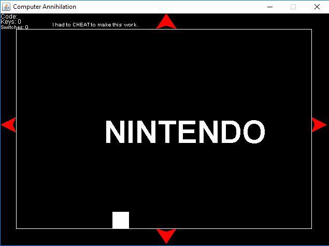Click the red up arrow
The height and width of the screenshot is (246, 329).
point(166,22)
